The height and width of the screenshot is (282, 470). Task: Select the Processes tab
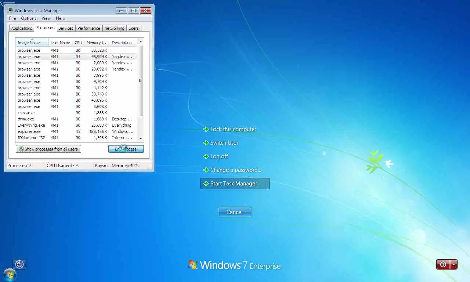coord(45,28)
